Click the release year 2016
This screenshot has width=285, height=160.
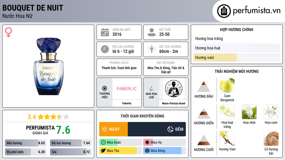click(x=117, y=34)
